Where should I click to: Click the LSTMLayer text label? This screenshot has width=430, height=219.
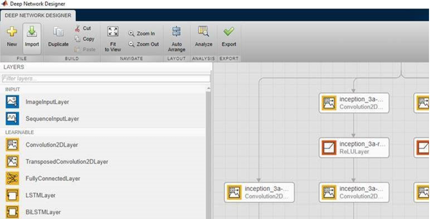40,195
